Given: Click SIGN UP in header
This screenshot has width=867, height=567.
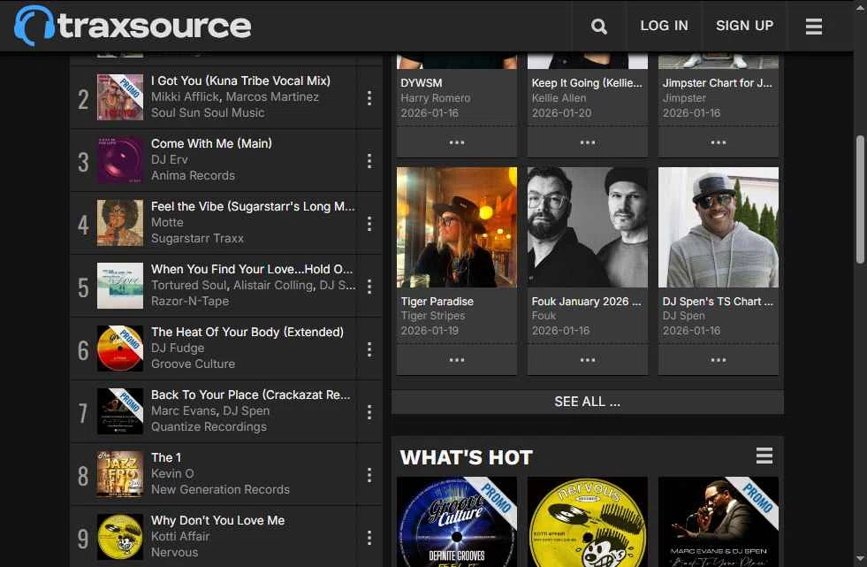Looking at the screenshot, I should (744, 26).
